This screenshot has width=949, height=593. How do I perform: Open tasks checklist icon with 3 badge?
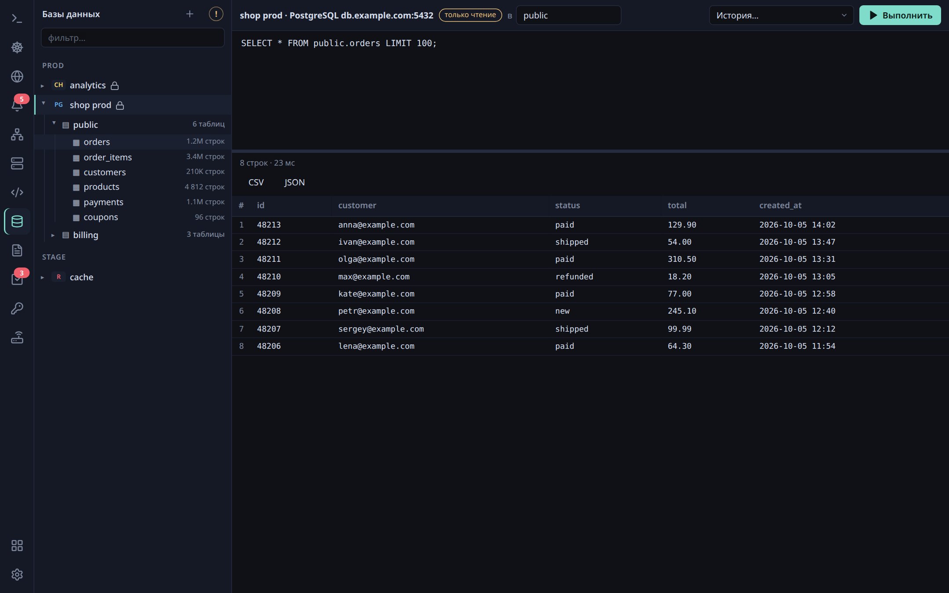pos(17,279)
